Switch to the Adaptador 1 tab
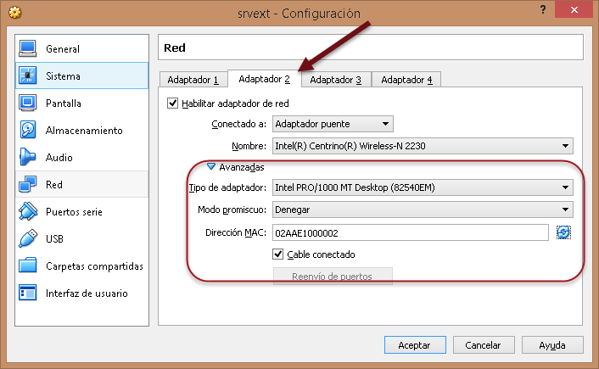The image size is (599, 369). 193,80
